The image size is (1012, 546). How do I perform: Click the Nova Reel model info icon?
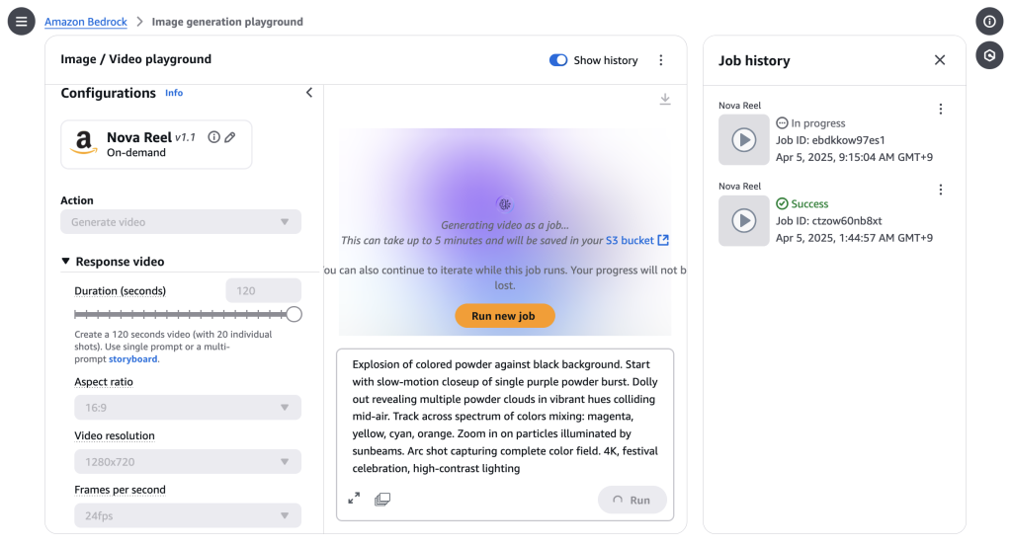tap(213, 137)
